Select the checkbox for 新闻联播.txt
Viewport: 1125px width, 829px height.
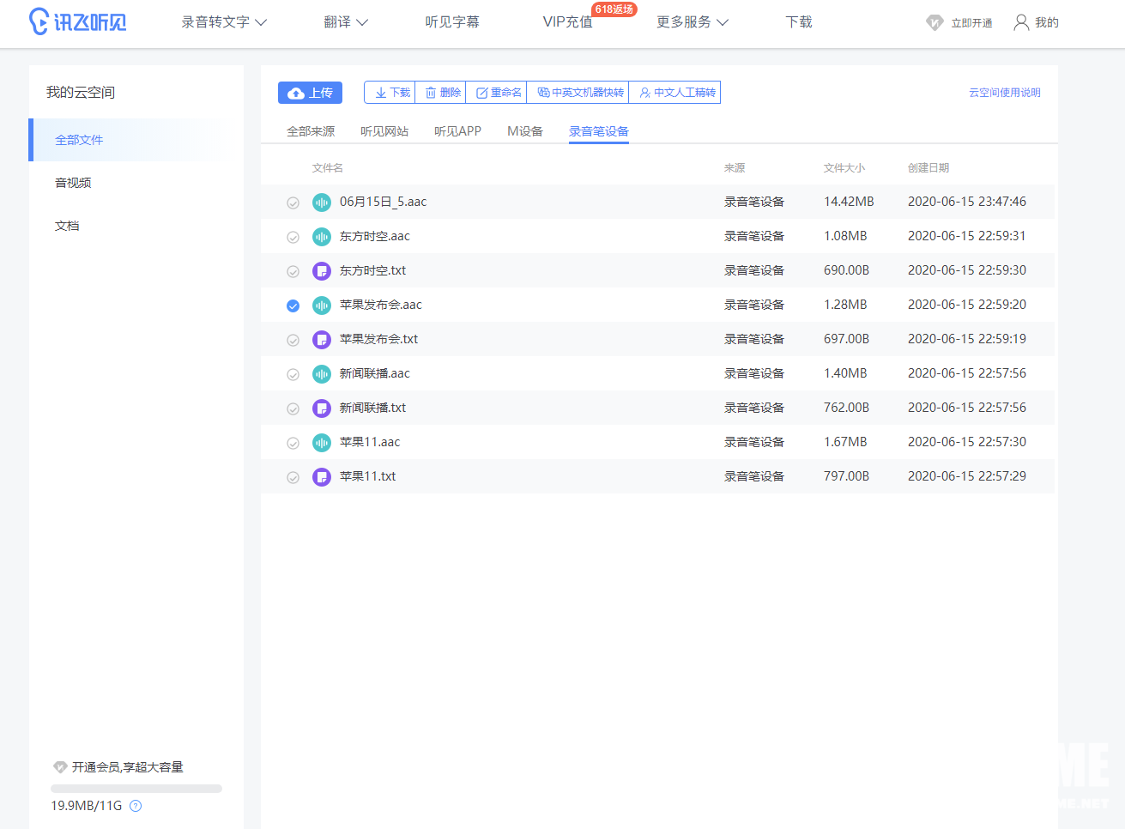click(293, 409)
